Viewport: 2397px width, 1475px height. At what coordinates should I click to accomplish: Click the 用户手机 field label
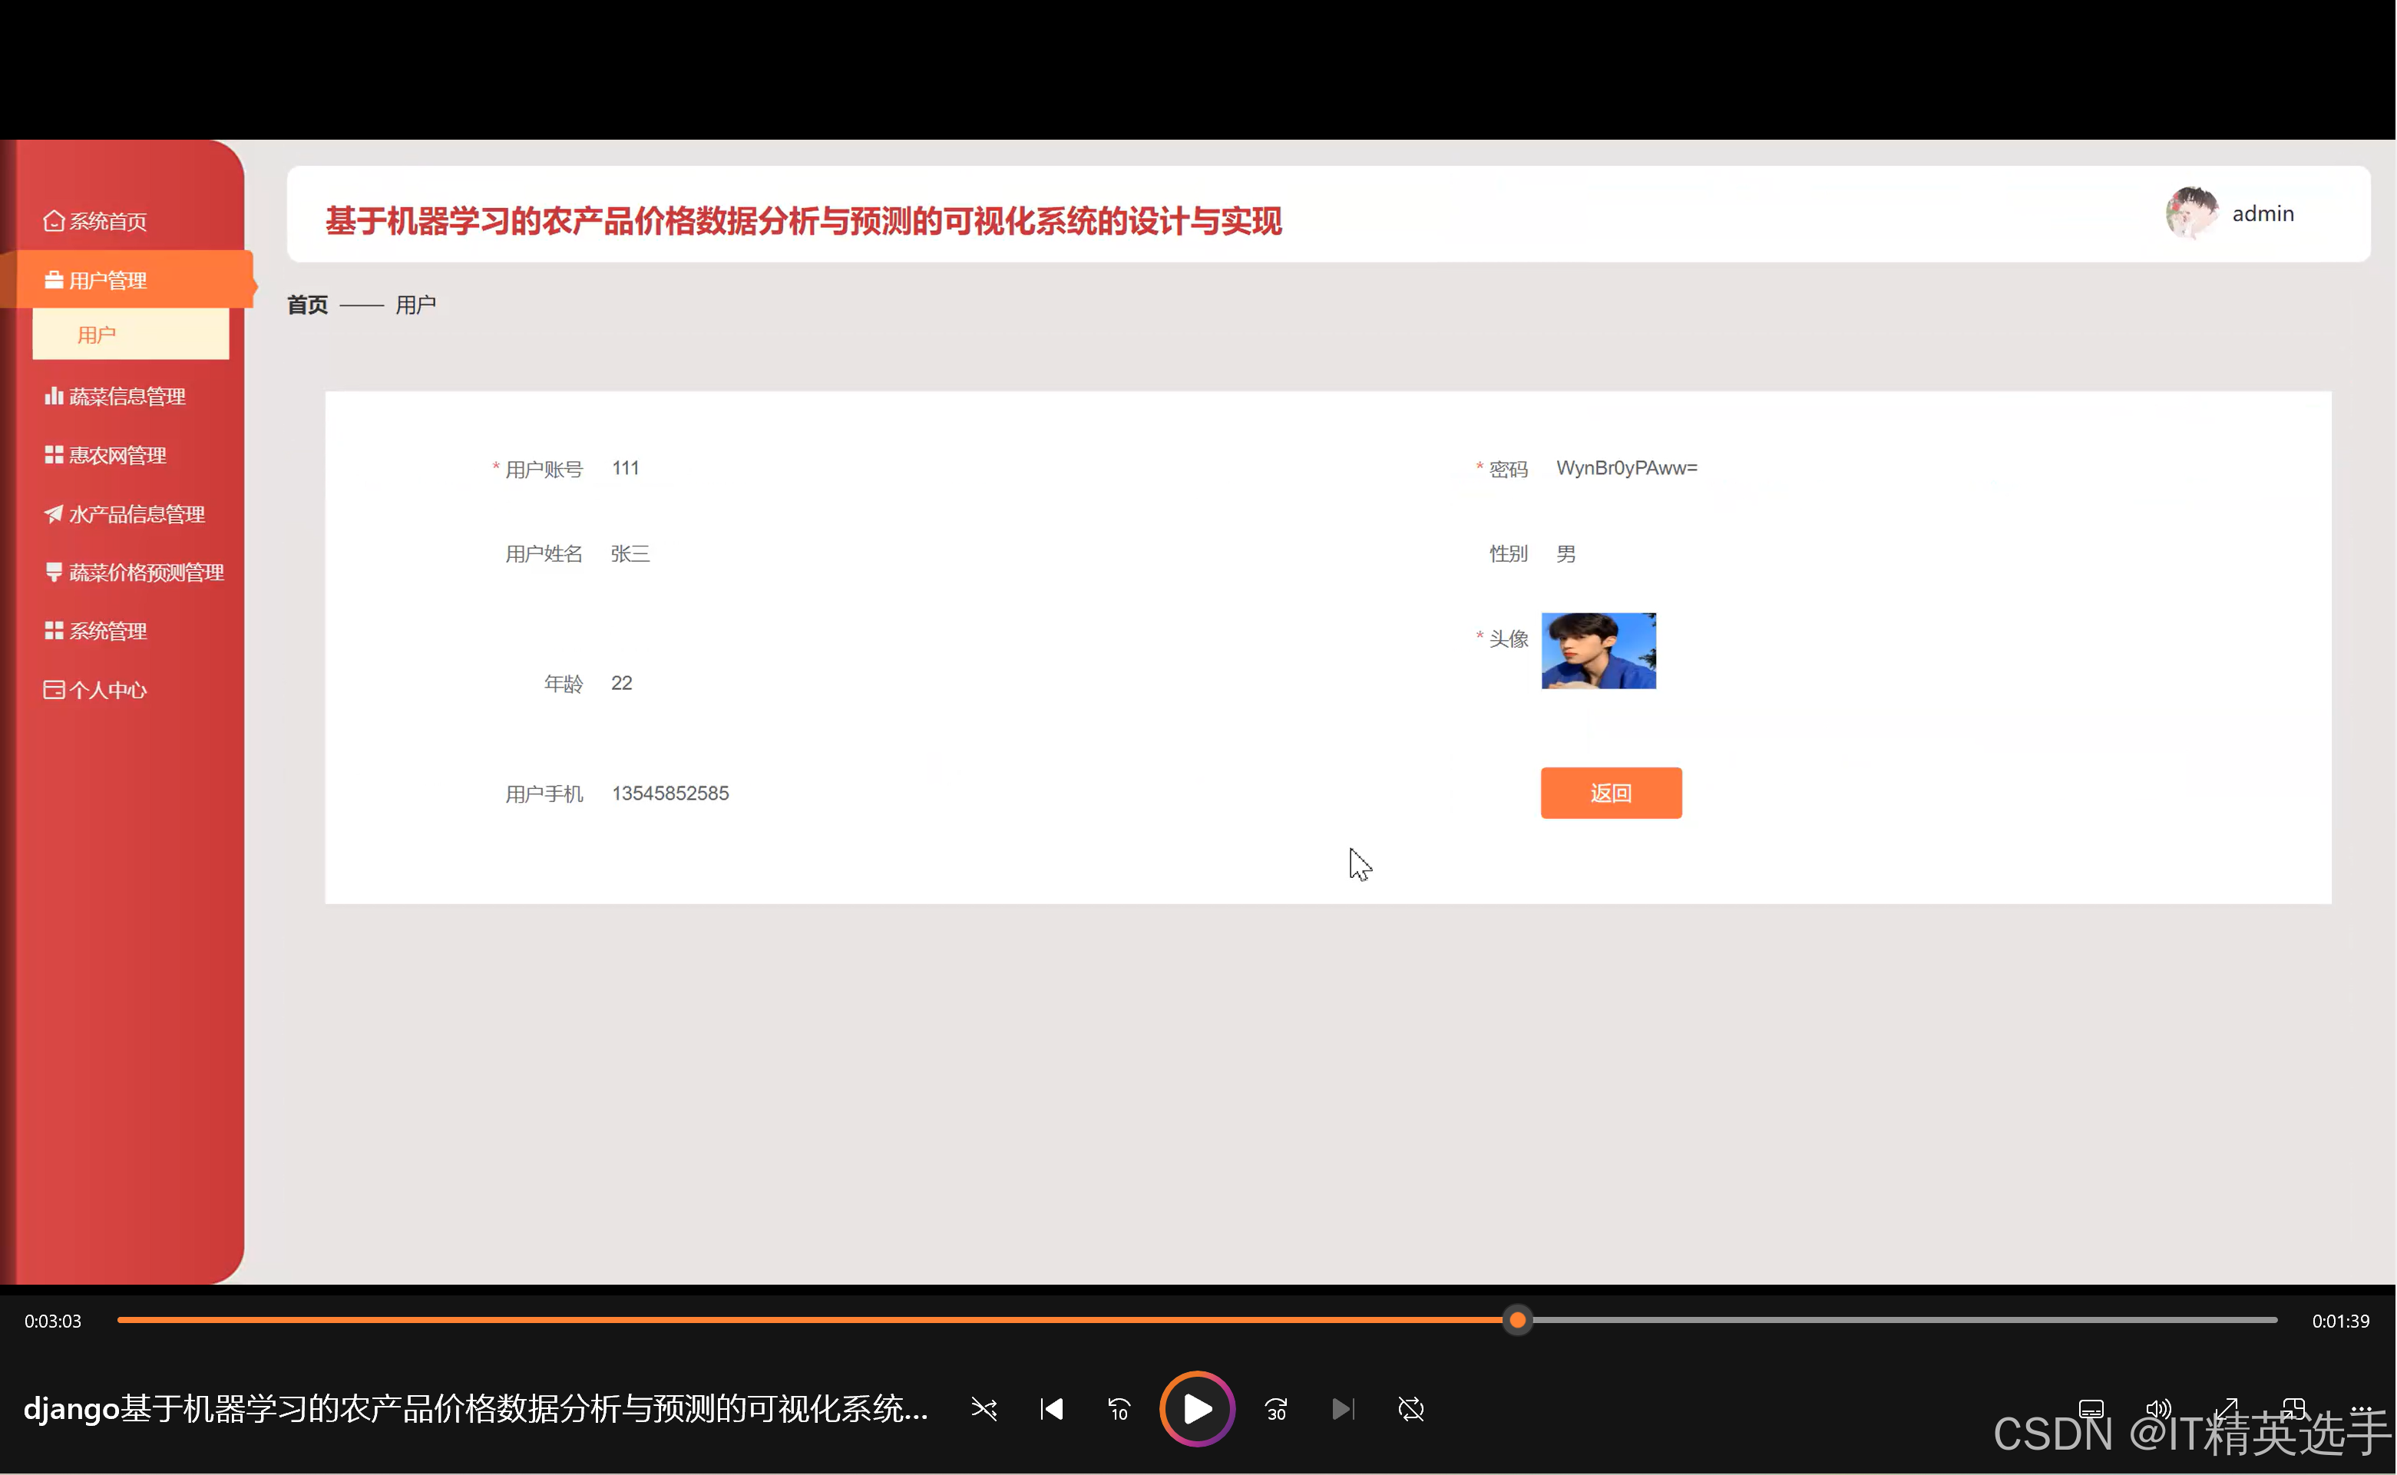pyautogui.click(x=544, y=793)
